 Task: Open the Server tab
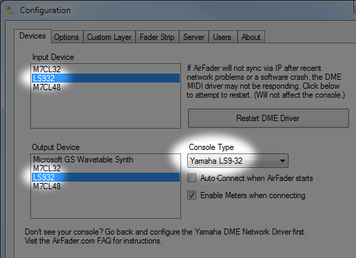[194, 37]
